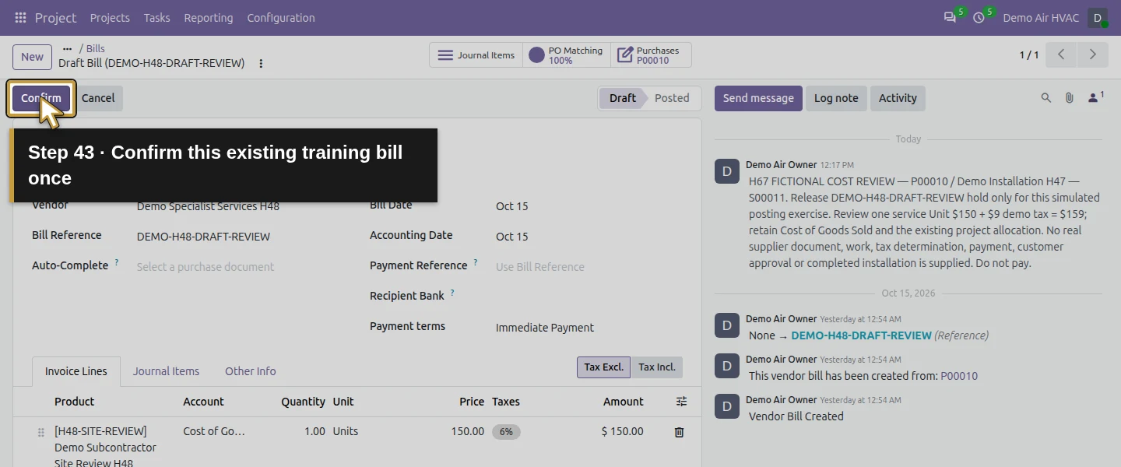1121x467 pixels.
Task: Open the Auto-Complete purchase document dropdown
Action: [x=244, y=267]
